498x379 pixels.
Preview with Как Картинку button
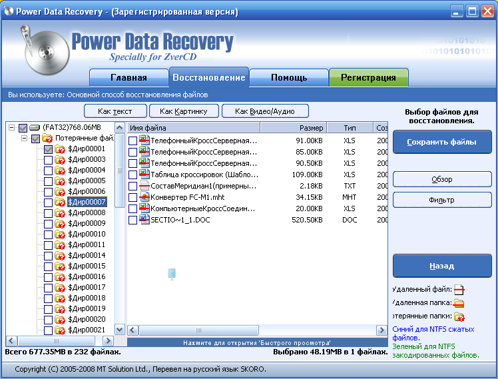tap(184, 111)
